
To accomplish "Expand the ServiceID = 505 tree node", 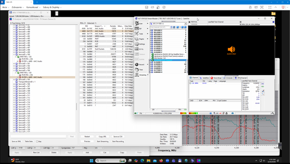I will click(x=14, y=79).
